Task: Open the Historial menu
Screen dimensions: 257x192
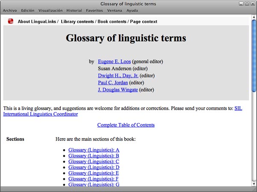Action: [74, 10]
